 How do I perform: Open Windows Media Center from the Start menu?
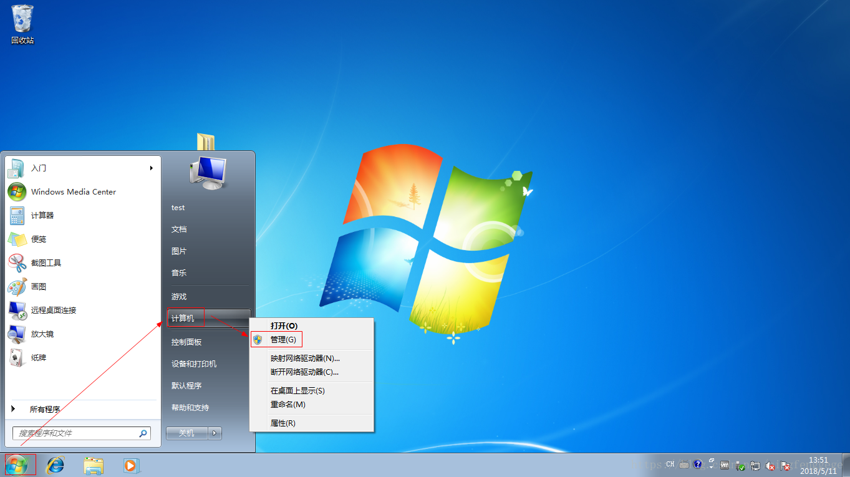point(82,192)
